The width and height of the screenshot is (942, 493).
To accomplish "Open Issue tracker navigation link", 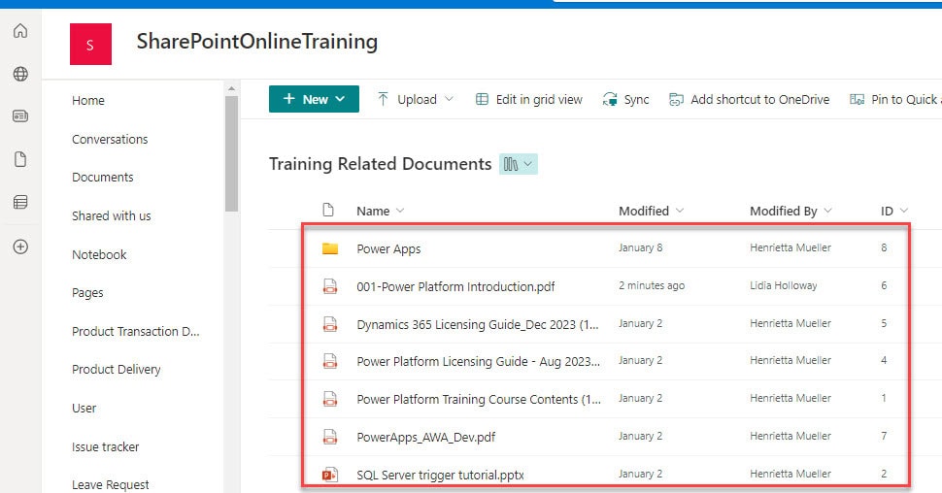I will pyautogui.click(x=105, y=446).
